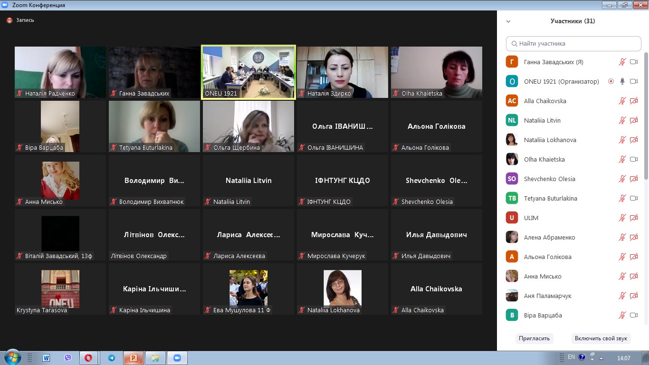Open PowerPoint from the taskbar
The image size is (649, 365).
tap(133, 358)
